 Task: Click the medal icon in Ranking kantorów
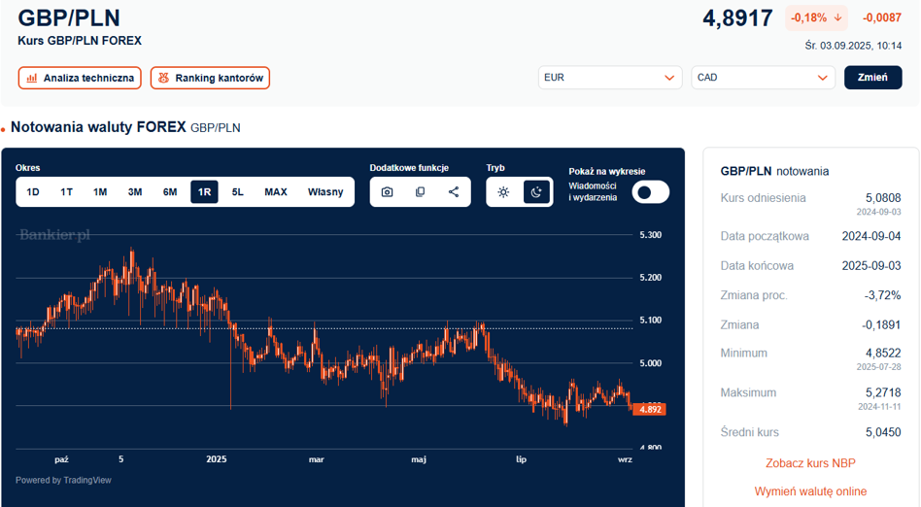coord(163,78)
